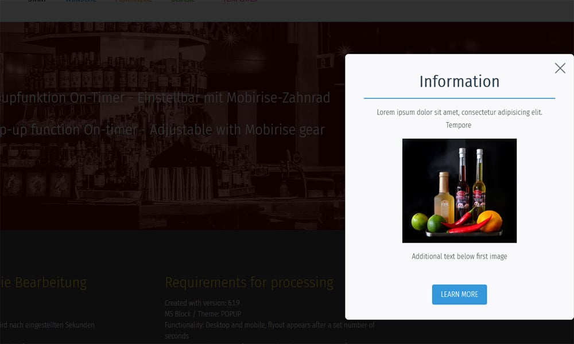Close the Information popup with the X
Image resolution: width=574 pixels, height=344 pixels.
coord(560,68)
